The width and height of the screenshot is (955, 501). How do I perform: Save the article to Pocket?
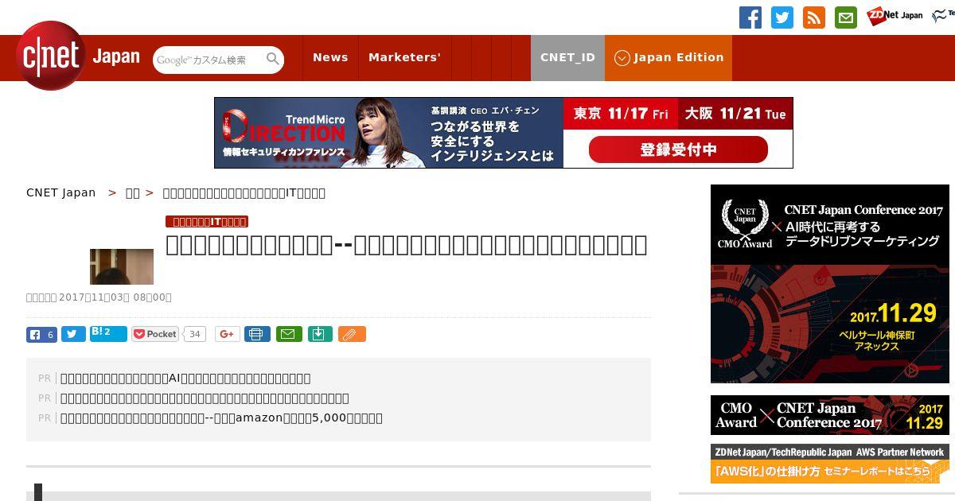[x=155, y=334]
